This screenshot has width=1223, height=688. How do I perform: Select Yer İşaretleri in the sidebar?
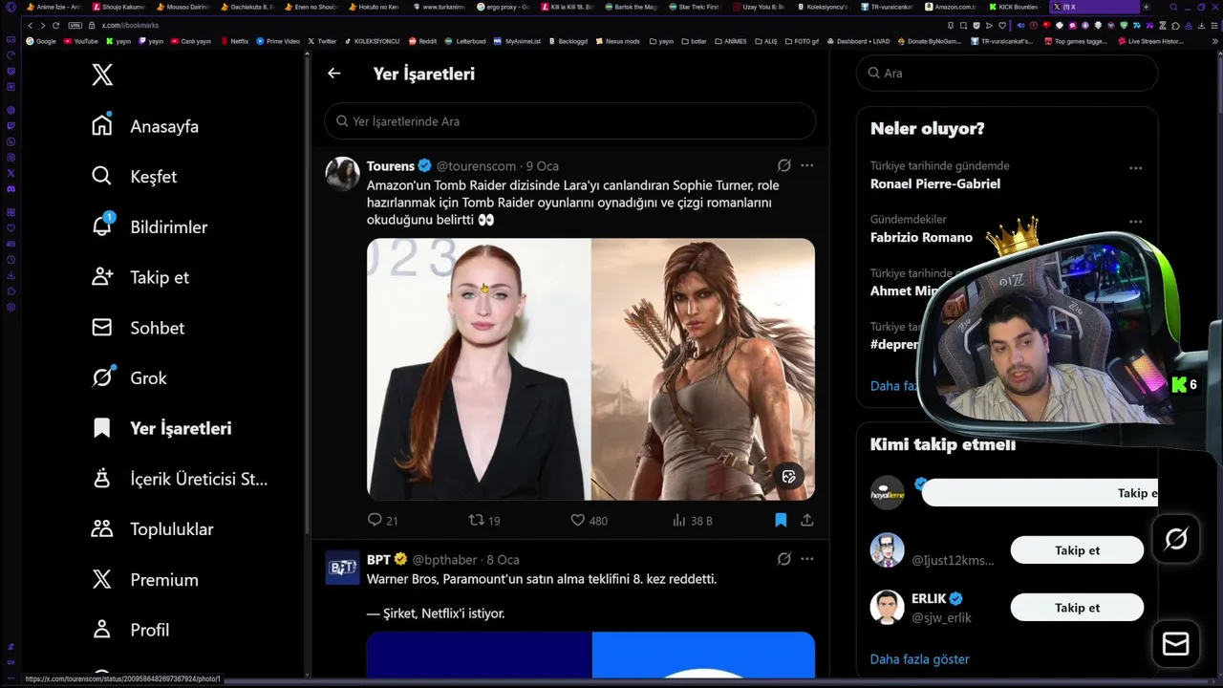pyautogui.click(x=161, y=428)
